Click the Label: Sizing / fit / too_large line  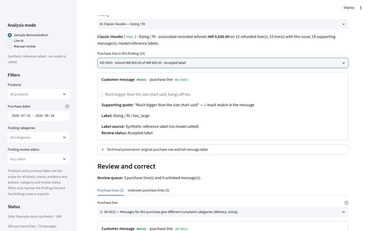pos(125,116)
